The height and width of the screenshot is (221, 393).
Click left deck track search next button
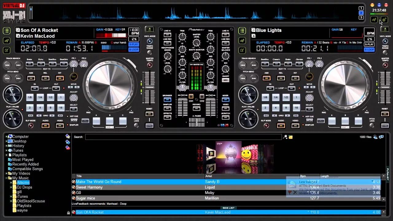click(x=18, y=65)
